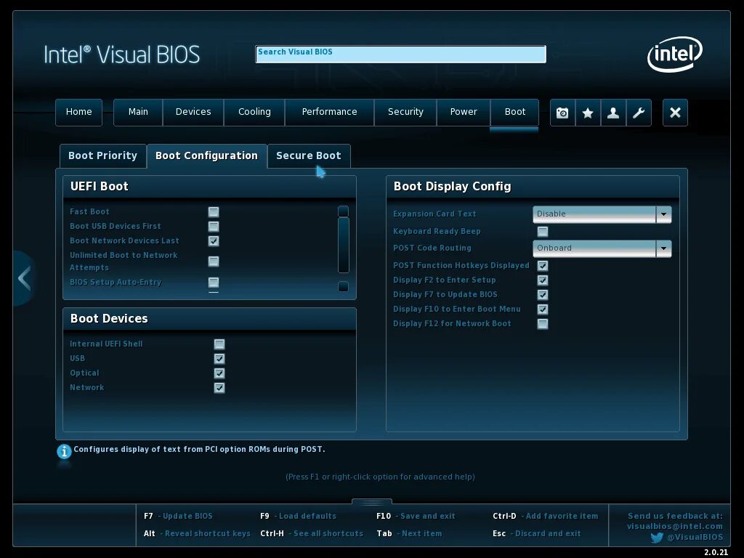744x558 pixels.
Task: Enable BIOS Setup Auto-Entry checkbox
Action: [x=214, y=283]
